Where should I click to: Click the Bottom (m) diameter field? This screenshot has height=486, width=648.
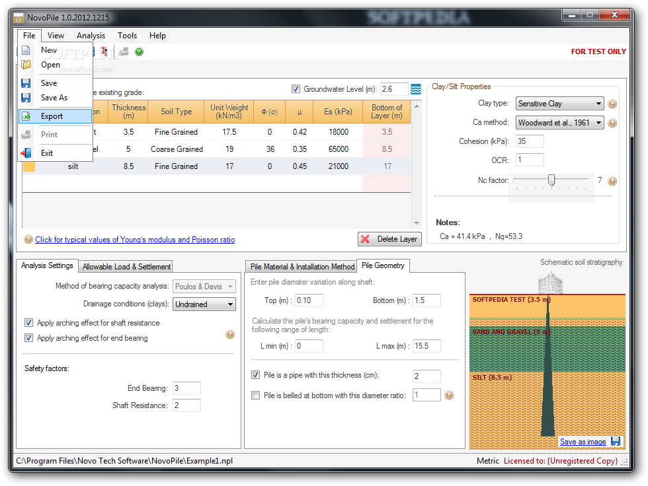tap(427, 300)
